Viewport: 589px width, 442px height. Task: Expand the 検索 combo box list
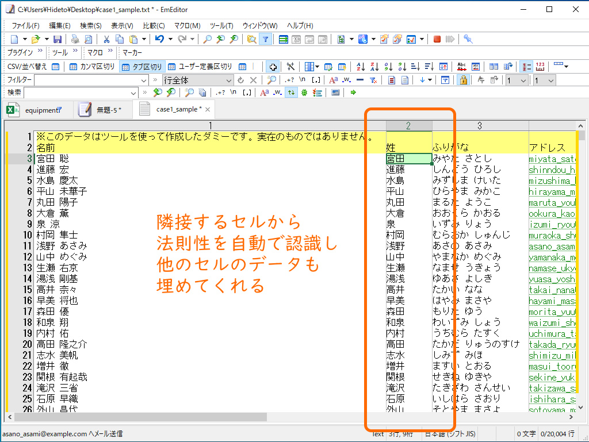[x=133, y=93]
